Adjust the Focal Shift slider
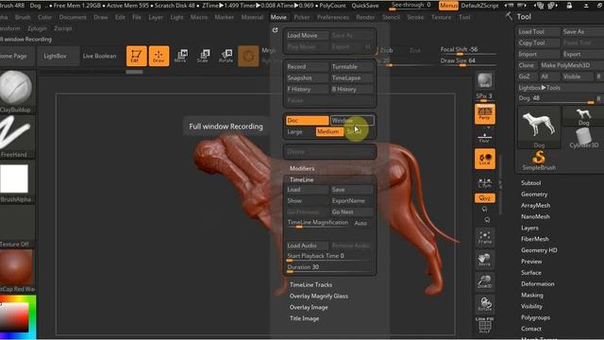 click(x=468, y=50)
